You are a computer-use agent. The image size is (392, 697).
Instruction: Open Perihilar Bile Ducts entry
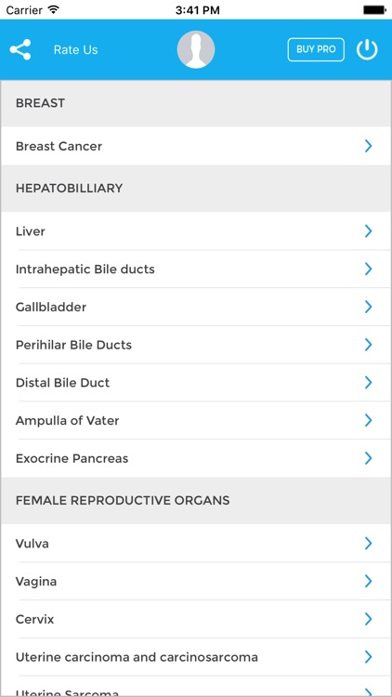click(x=196, y=345)
